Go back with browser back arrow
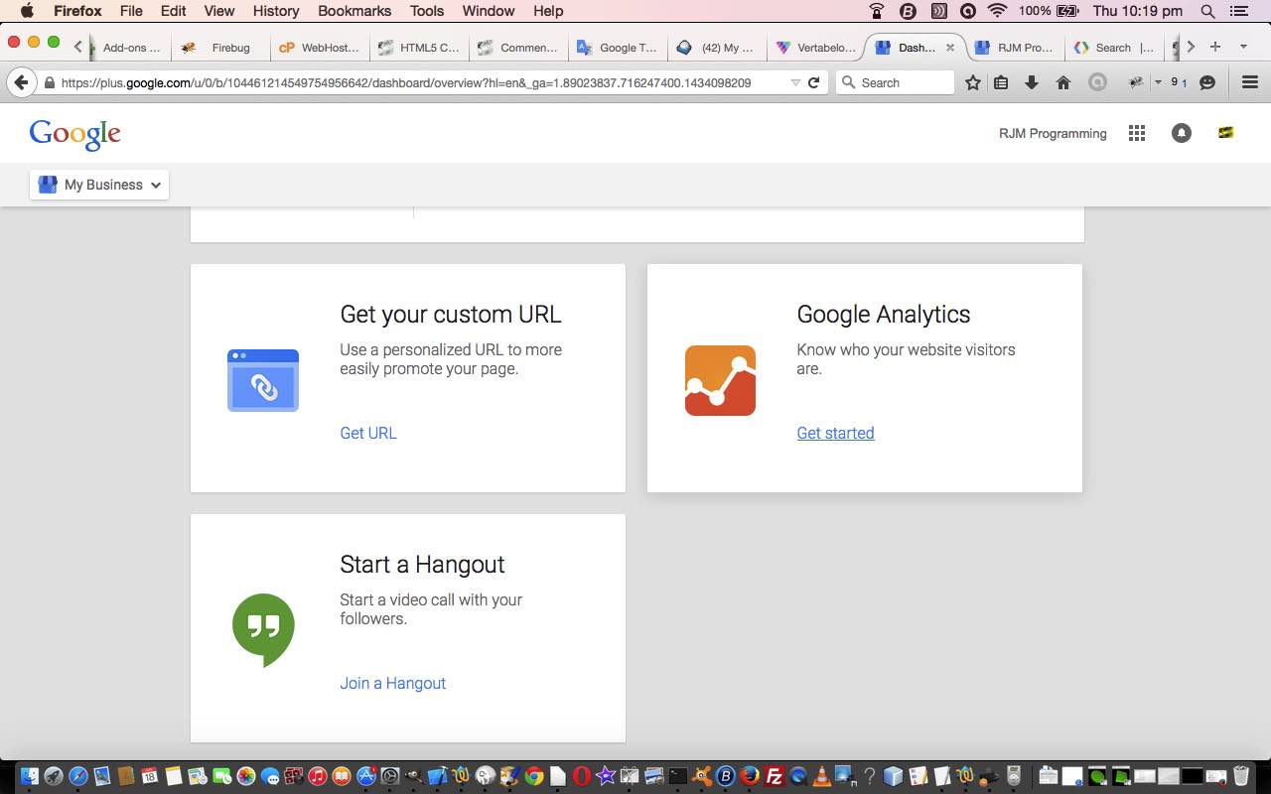1271x794 pixels. click(x=21, y=82)
